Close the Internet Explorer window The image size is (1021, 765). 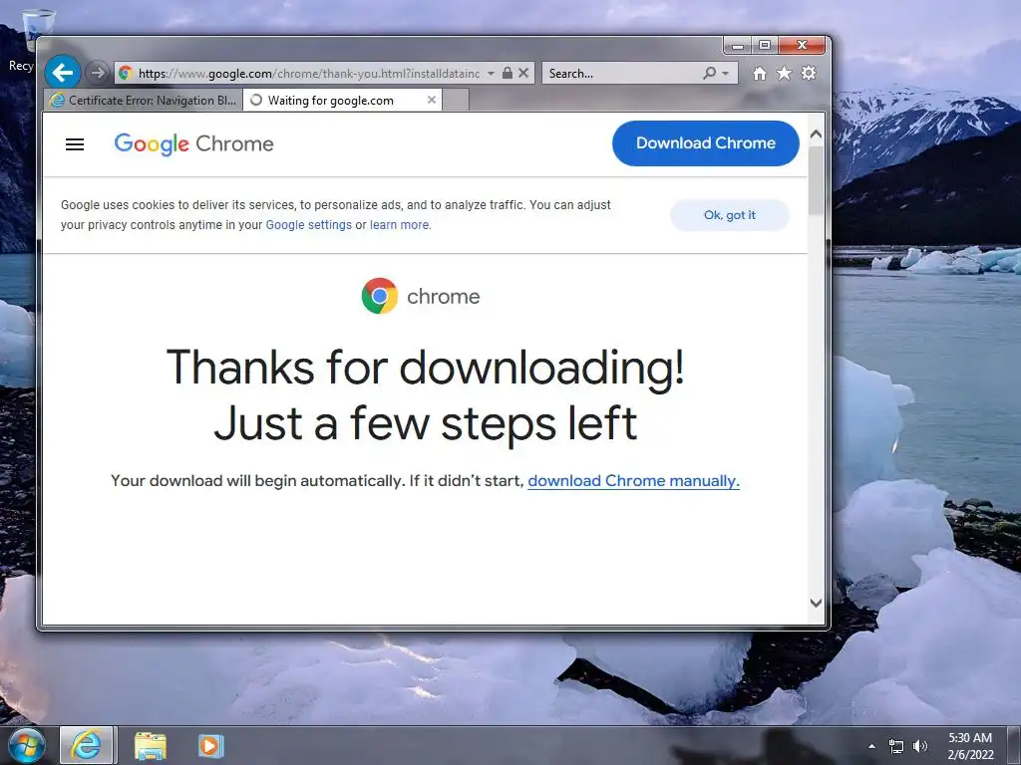pyautogui.click(x=803, y=45)
